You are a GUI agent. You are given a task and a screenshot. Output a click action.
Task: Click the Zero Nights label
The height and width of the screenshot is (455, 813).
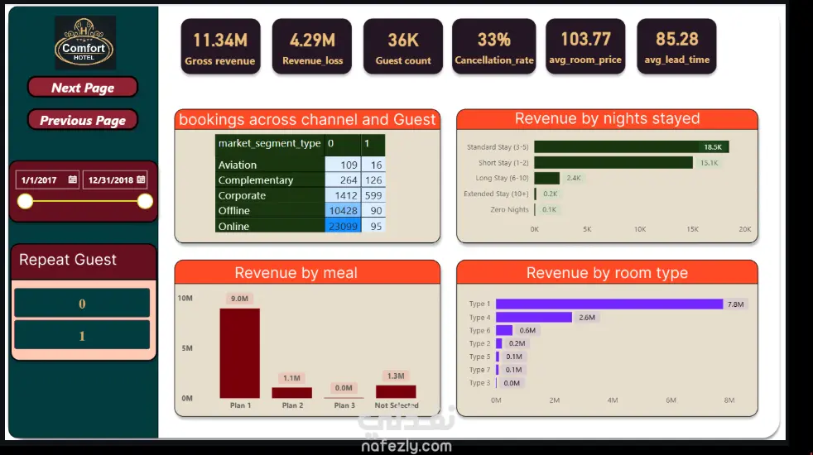tap(509, 209)
